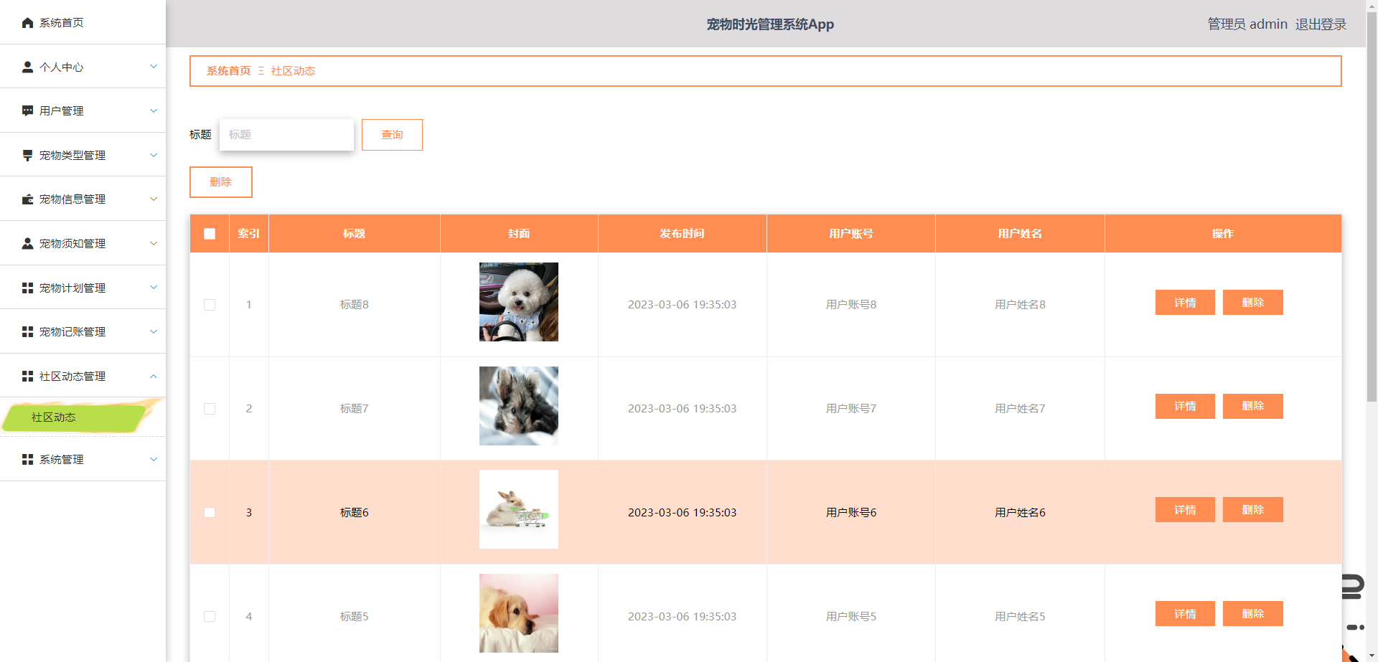Viewport: 1378px width, 662px height.
Task: Expand the 宠物信息管理 section
Action: tap(83, 199)
